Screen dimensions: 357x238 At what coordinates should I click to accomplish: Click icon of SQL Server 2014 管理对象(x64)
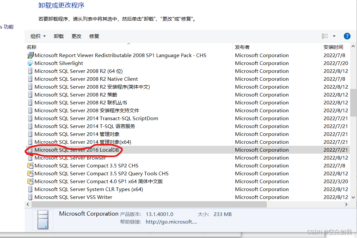30,142
